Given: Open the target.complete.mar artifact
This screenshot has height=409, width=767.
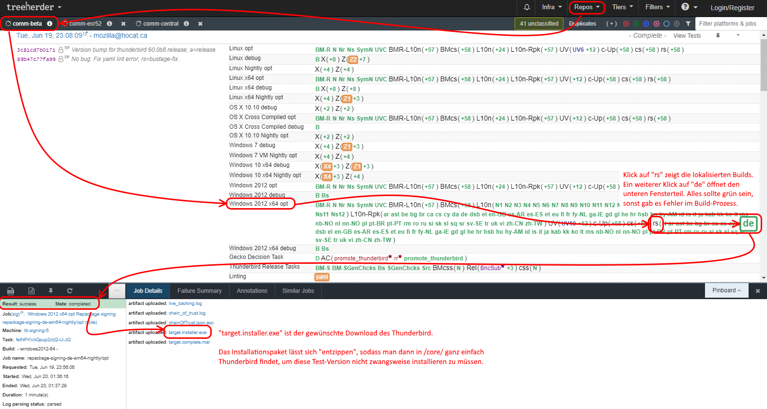Looking at the screenshot, I should [189, 342].
